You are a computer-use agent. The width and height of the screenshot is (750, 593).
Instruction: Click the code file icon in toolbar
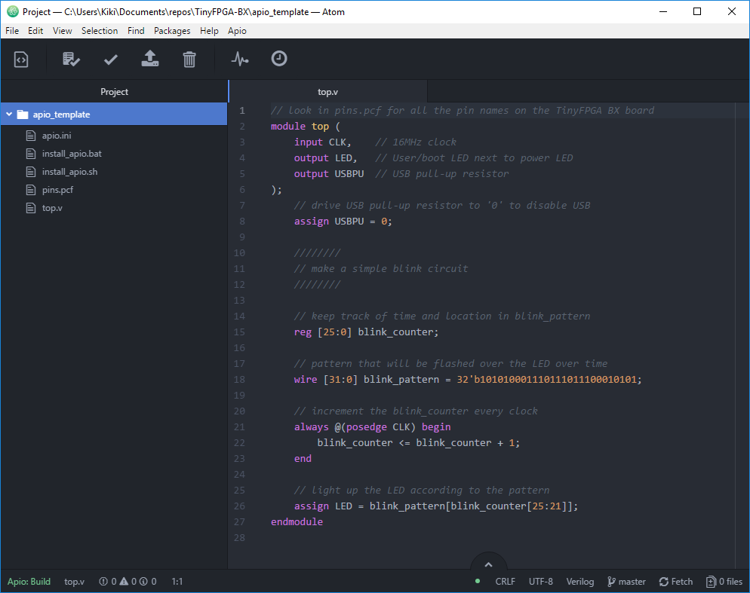[x=21, y=59]
